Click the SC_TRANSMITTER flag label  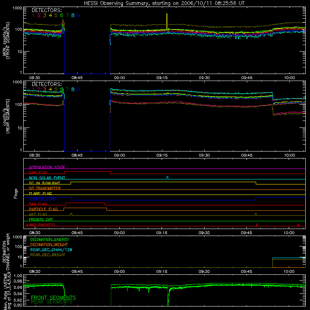pos(45,188)
